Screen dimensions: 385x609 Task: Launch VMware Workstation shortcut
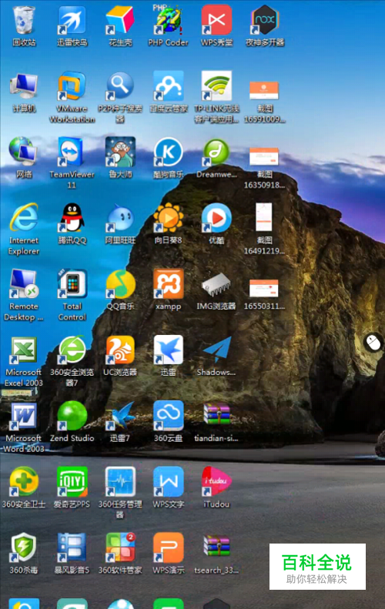(72, 86)
